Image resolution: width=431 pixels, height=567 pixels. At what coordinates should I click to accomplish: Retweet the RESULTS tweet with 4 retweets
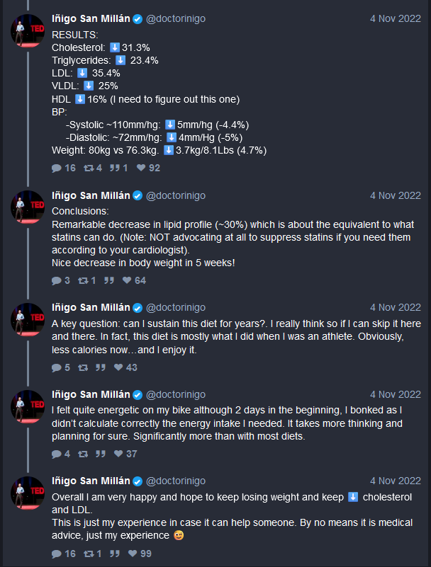pyautogui.click(x=93, y=168)
